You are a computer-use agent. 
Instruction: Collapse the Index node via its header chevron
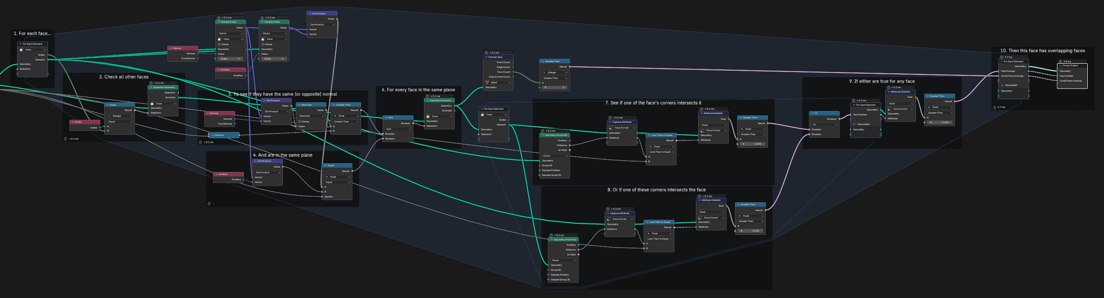tap(72, 122)
